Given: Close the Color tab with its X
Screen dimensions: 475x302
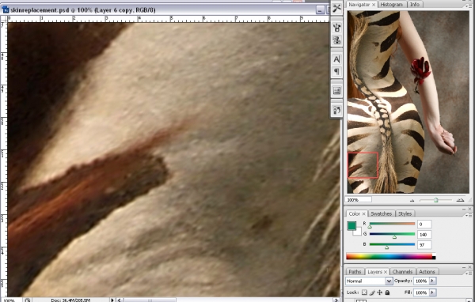Looking at the screenshot, I should pyautogui.click(x=363, y=213).
